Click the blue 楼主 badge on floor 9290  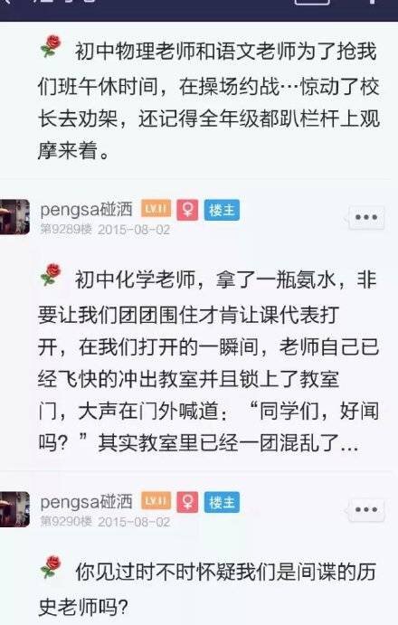coord(223,502)
